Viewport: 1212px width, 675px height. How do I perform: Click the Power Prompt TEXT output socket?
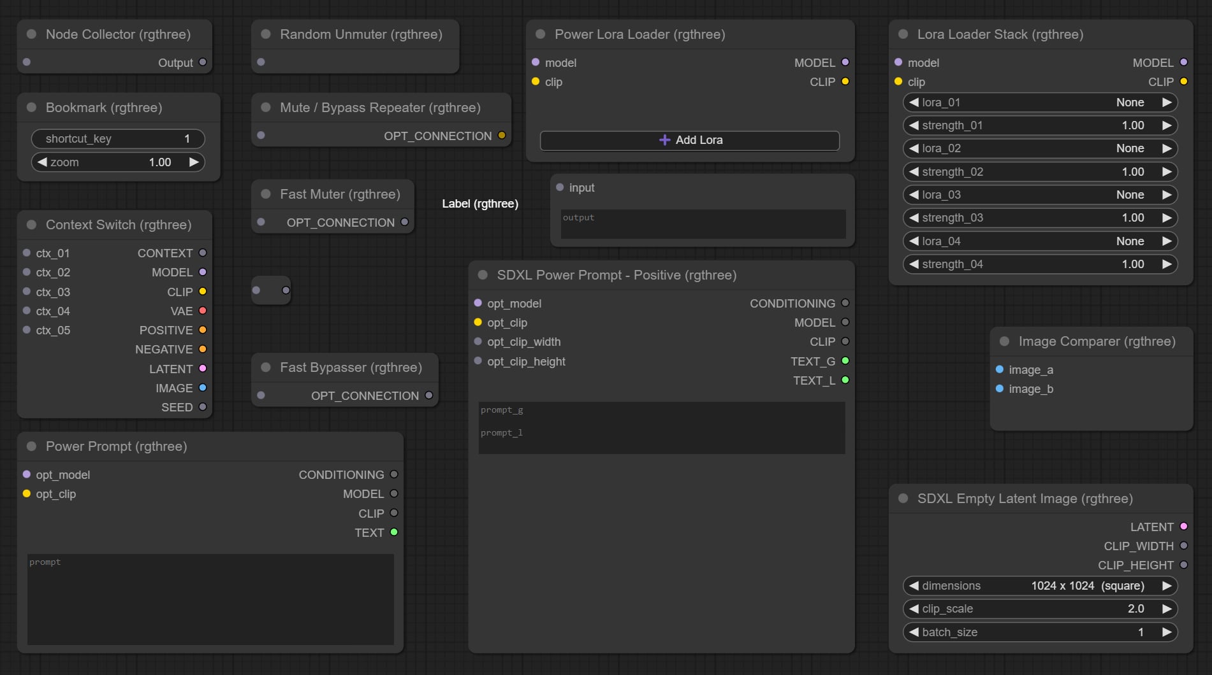click(394, 532)
